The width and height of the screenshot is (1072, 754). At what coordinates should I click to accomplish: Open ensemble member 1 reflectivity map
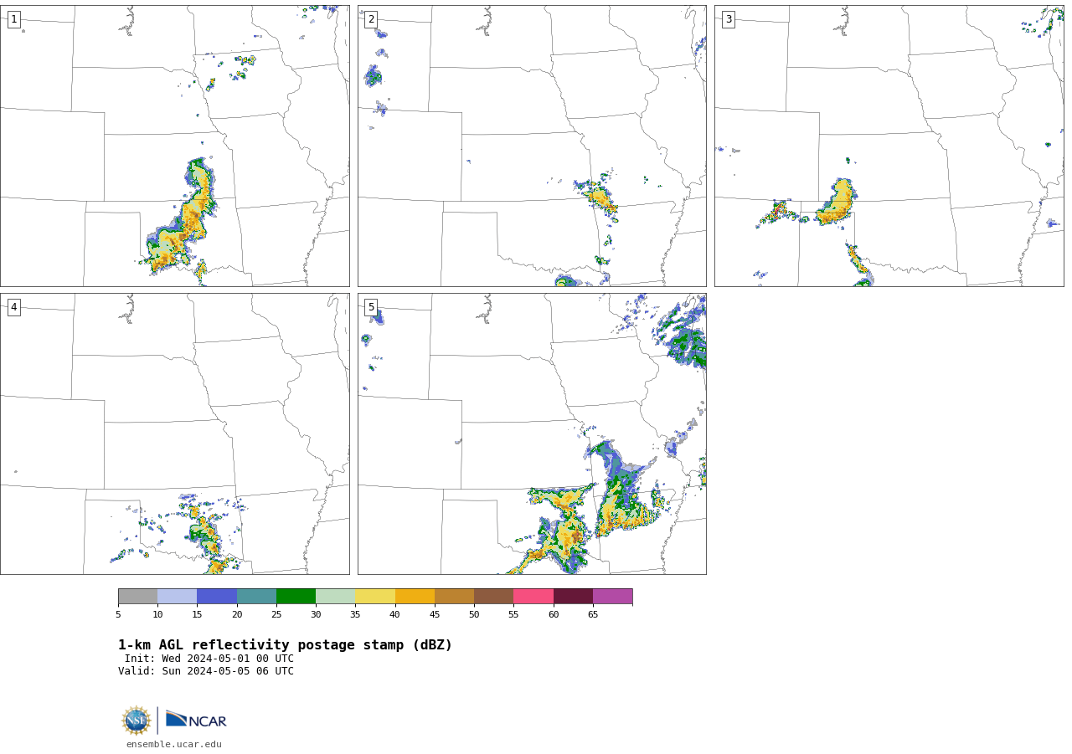click(x=175, y=146)
